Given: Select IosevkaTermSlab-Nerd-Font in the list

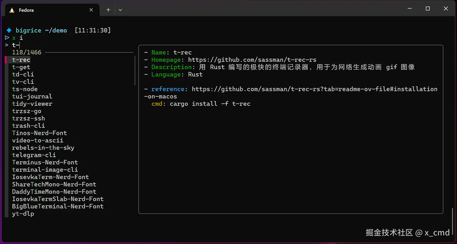Looking at the screenshot, I should point(58,199).
